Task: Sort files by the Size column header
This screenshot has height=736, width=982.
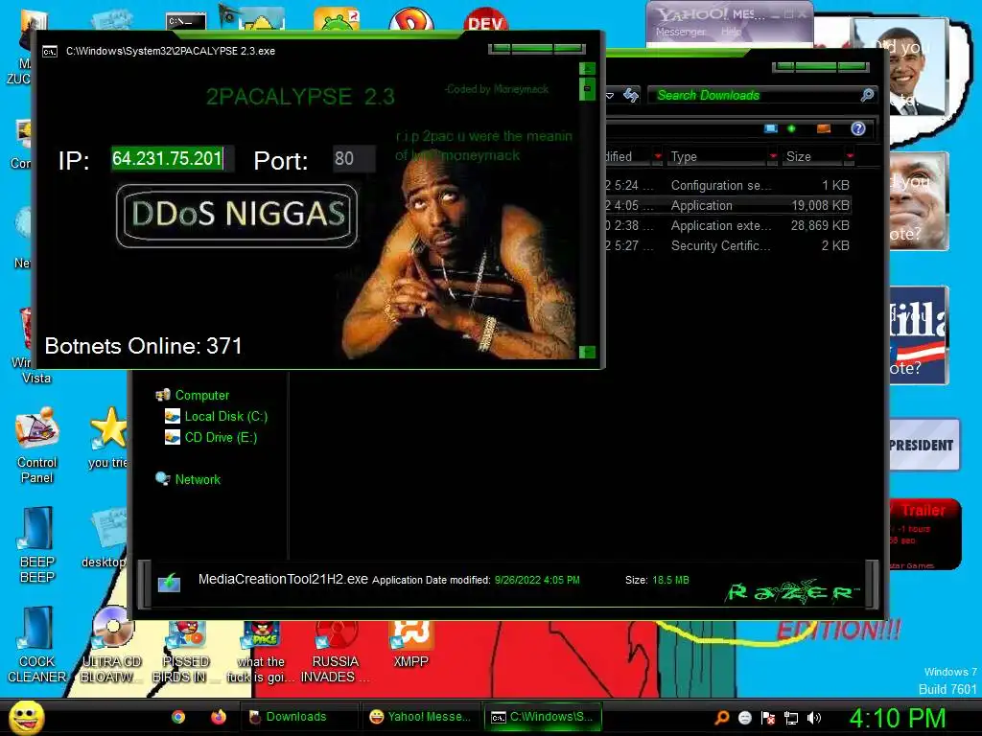Action: (x=813, y=156)
